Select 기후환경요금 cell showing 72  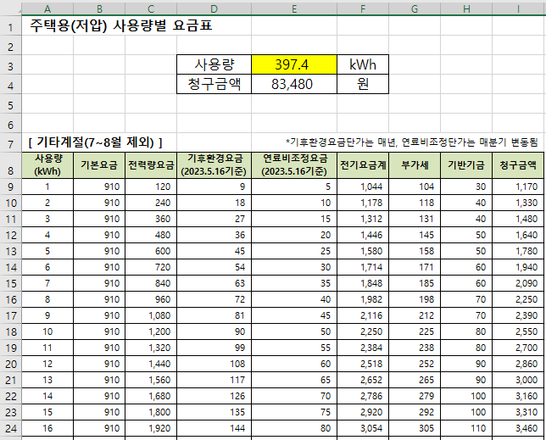click(x=214, y=299)
